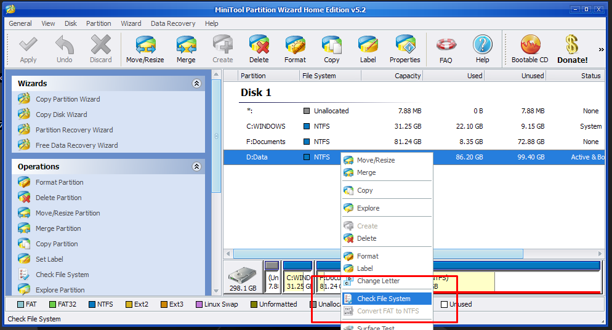Screen dimensions: 612x330
Task: Sort by Status column header
Action: [x=575, y=76]
